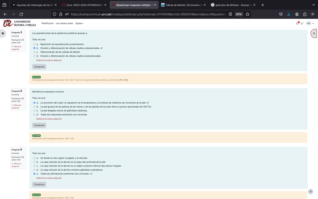Open 'Les meves aules' menu item
This screenshot has width=318, height=199.
(x=64, y=23)
